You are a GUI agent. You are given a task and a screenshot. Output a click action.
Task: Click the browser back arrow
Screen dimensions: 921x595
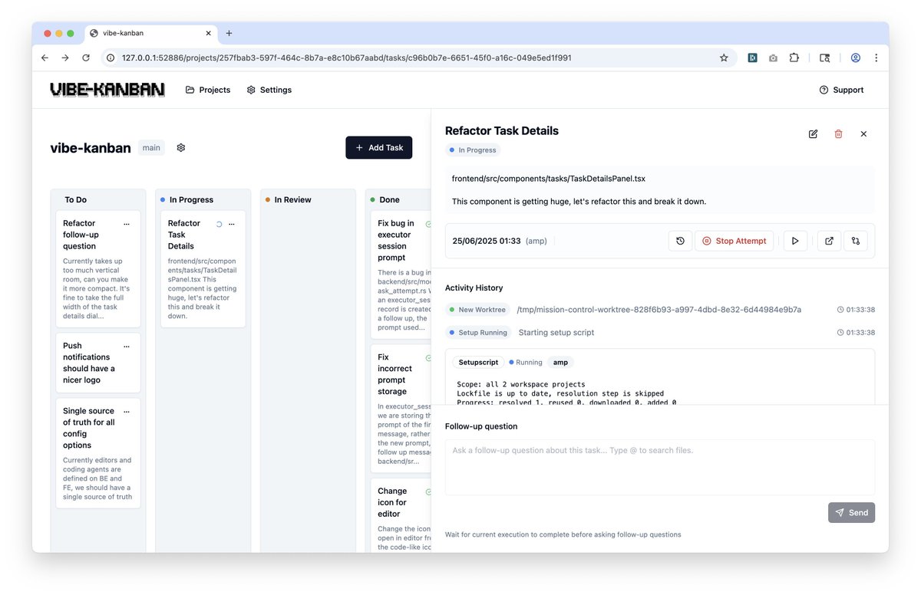click(x=45, y=58)
